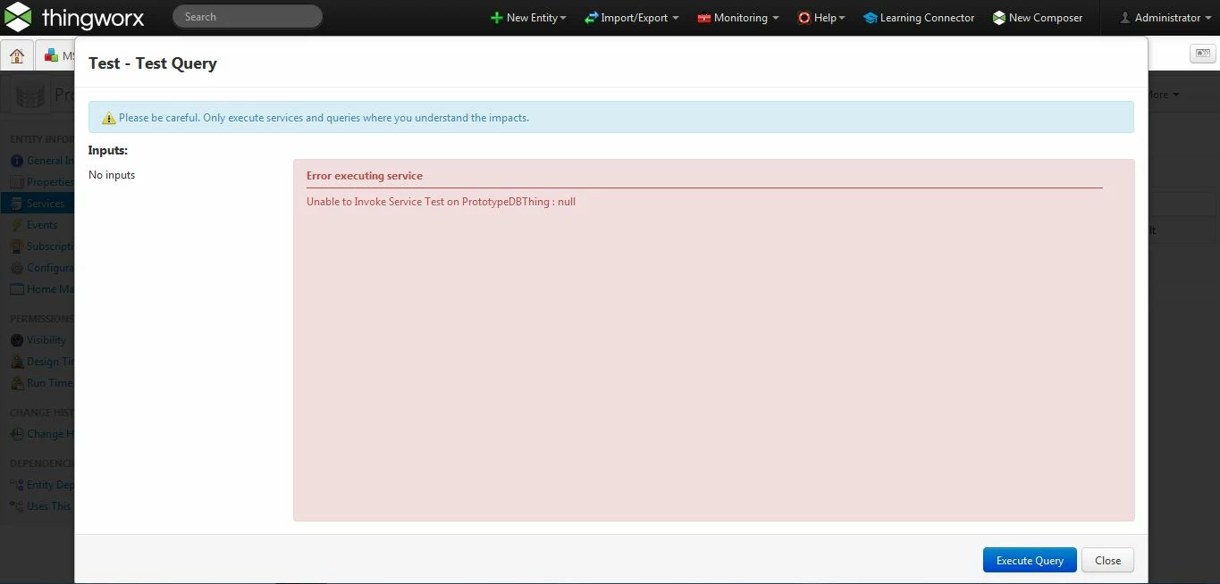This screenshot has width=1220, height=584.
Task: Open Home Mashup in the sidebar
Action: (42, 289)
